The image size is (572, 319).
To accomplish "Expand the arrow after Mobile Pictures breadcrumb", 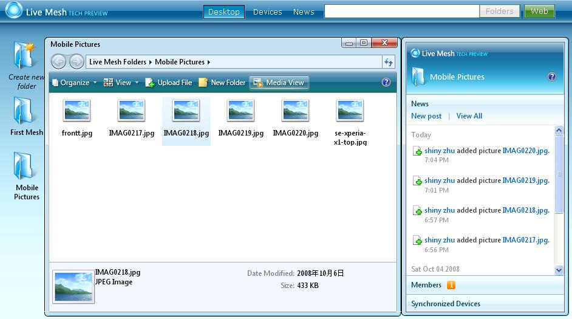I will (x=209, y=62).
